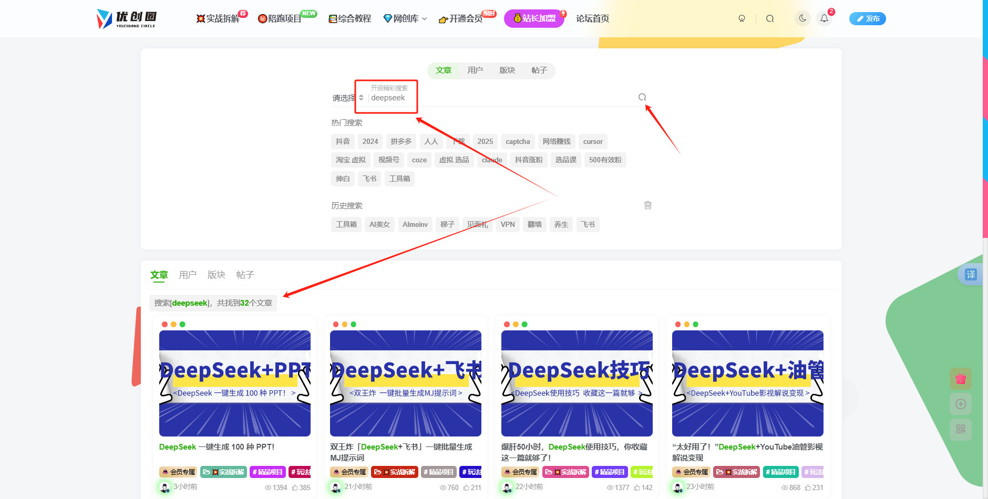Switch results to 文章 tab
The image size is (988, 499).
pyautogui.click(x=159, y=275)
